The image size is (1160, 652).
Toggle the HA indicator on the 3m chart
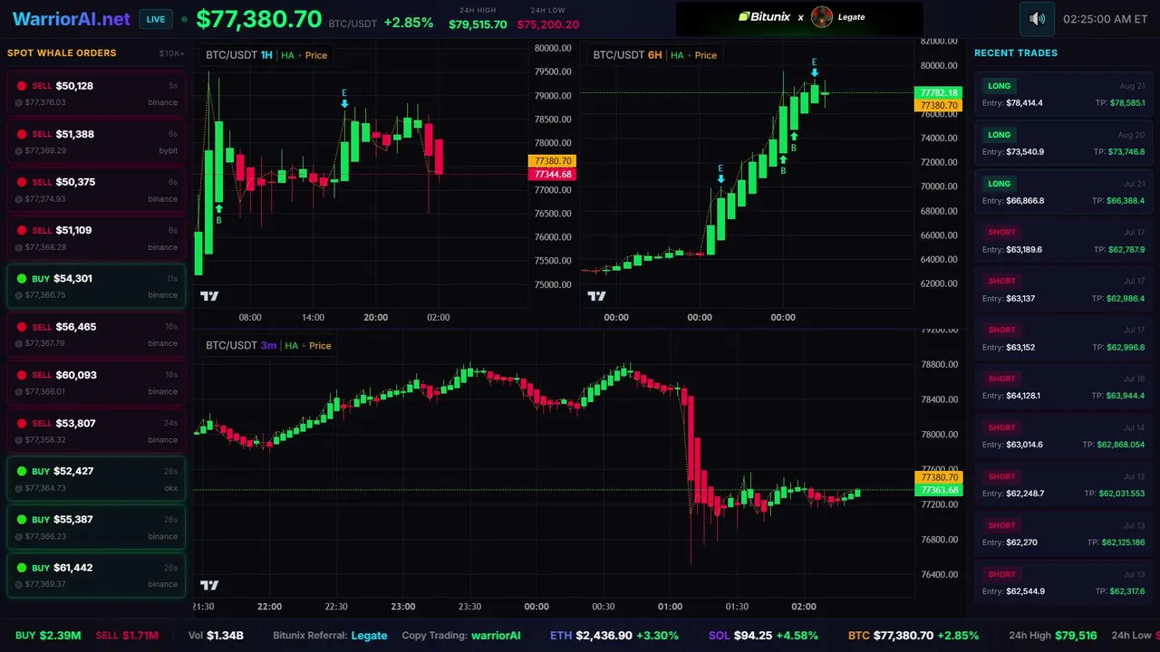[x=292, y=346]
